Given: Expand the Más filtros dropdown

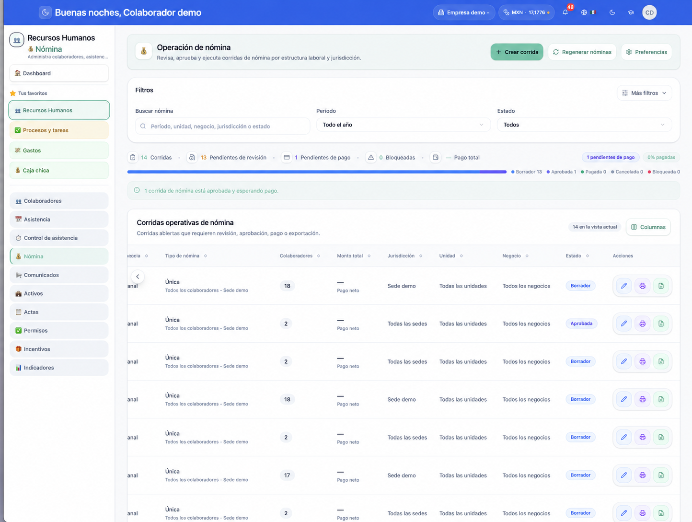Looking at the screenshot, I should pos(644,93).
